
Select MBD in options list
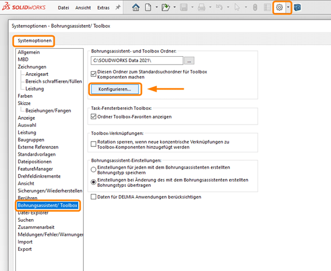click(23, 60)
